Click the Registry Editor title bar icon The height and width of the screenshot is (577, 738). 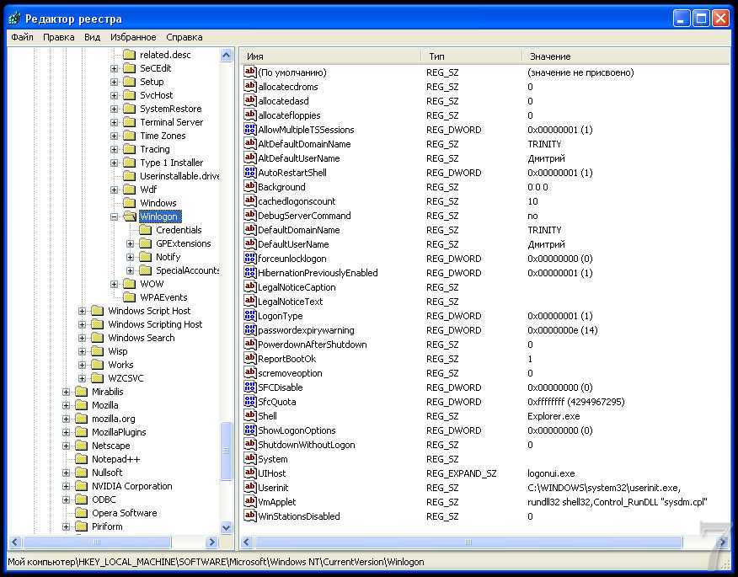pos(13,18)
